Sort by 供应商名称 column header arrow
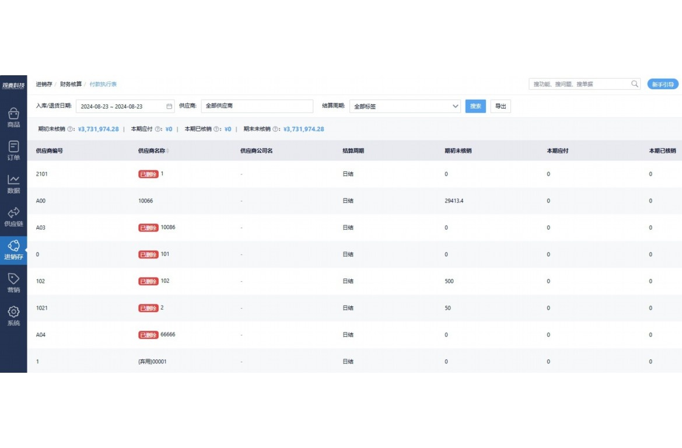The height and width of the screenshot is (448, 682). point(168,151)
